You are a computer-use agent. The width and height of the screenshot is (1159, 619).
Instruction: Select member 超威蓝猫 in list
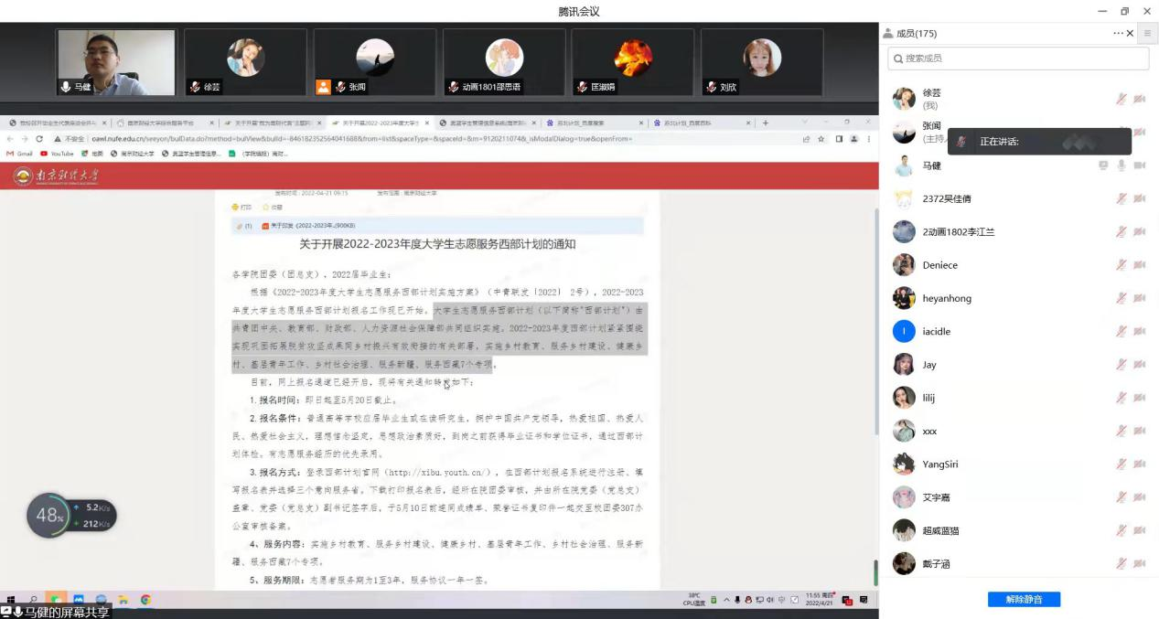(x=940, y=530)
